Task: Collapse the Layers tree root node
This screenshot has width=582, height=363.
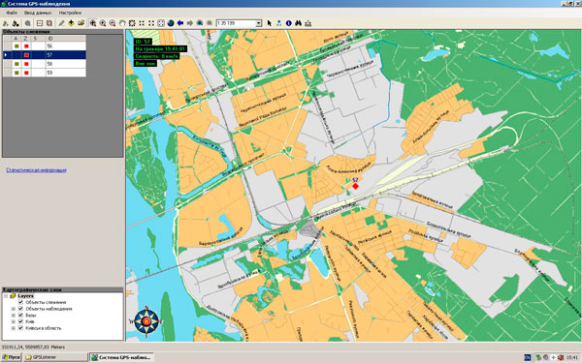Action: [6, 296]
